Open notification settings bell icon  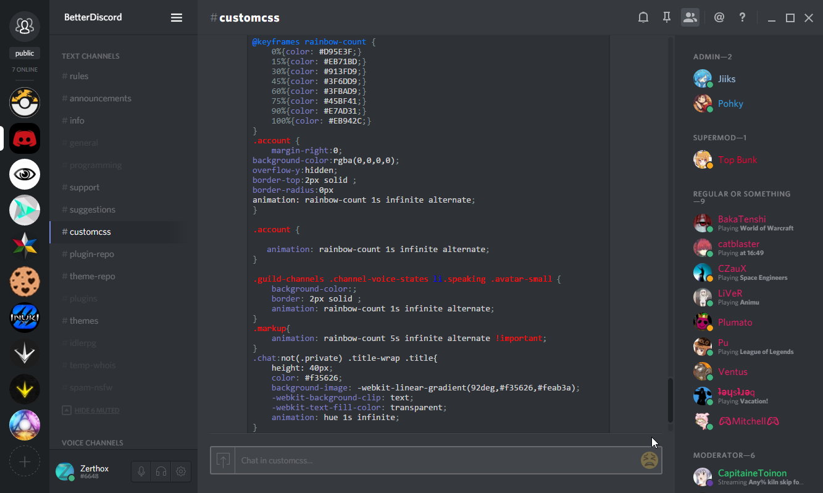tap(643, 17)
